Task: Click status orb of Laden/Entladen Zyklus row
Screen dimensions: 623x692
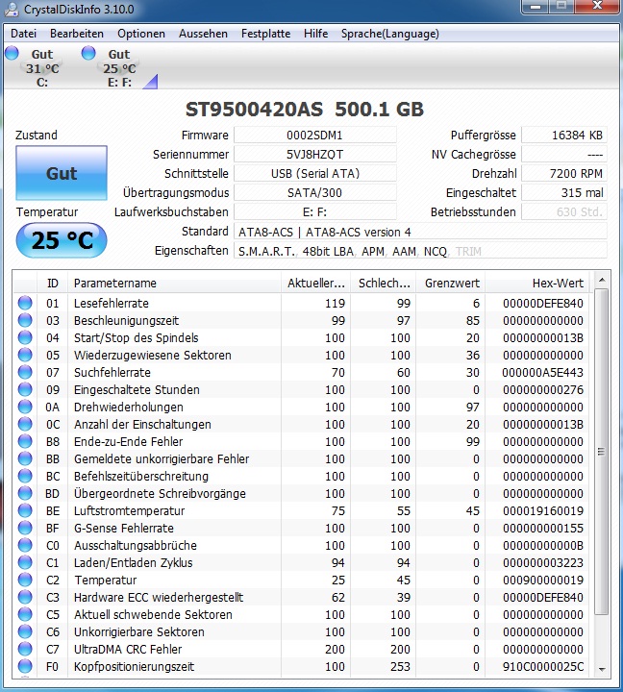Action: (x=25, y=562)
